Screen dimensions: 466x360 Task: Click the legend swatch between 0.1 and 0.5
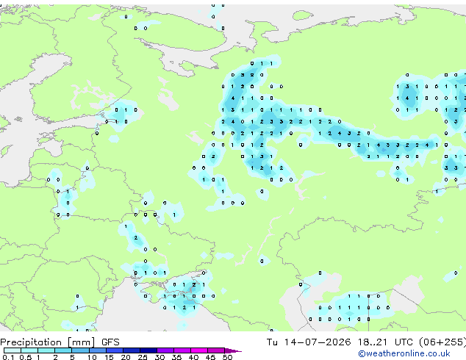pos(12,350)
